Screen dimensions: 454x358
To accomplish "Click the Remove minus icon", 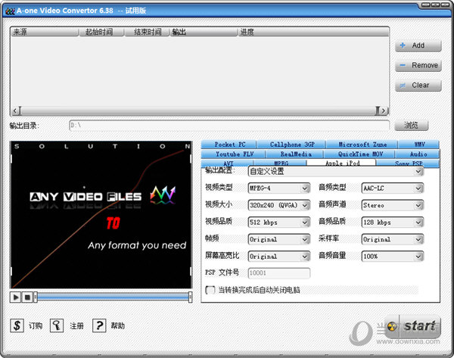I will 403,65.
